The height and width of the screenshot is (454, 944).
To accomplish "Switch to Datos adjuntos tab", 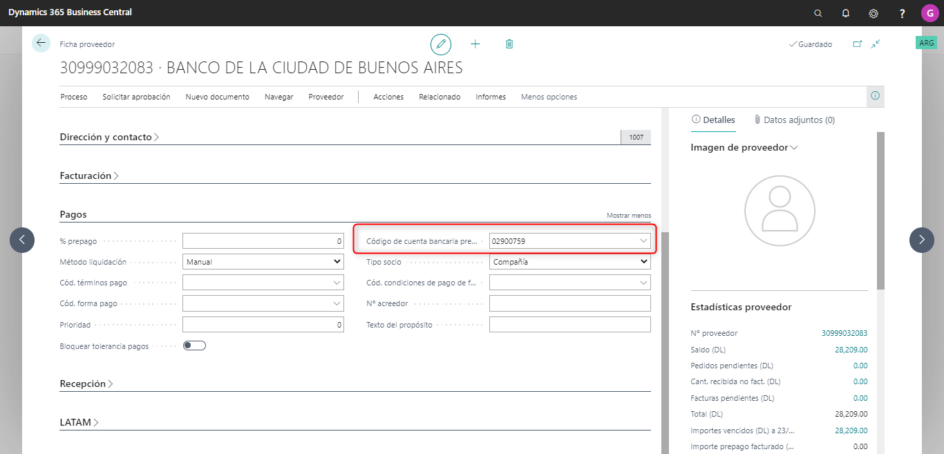I will click(794, 120).
